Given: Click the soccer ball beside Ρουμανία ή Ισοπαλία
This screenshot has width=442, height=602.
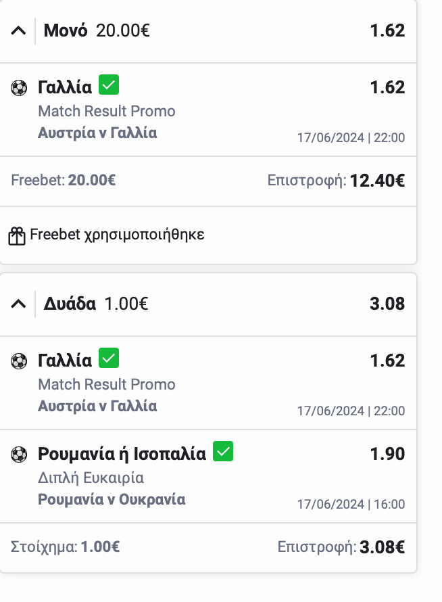Looking at the screenshot, I should [19, 454].
